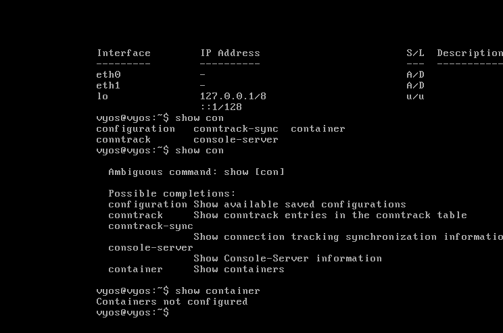
Task: Click the "Containers not configured" output
Action: 172,301
